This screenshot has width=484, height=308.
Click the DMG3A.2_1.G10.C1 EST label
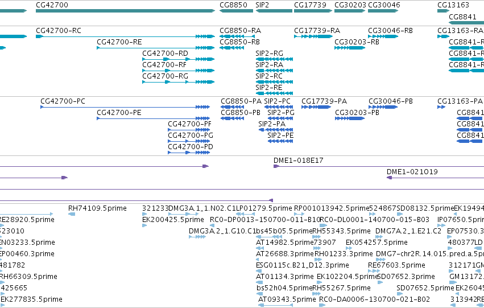pos(222,231)
